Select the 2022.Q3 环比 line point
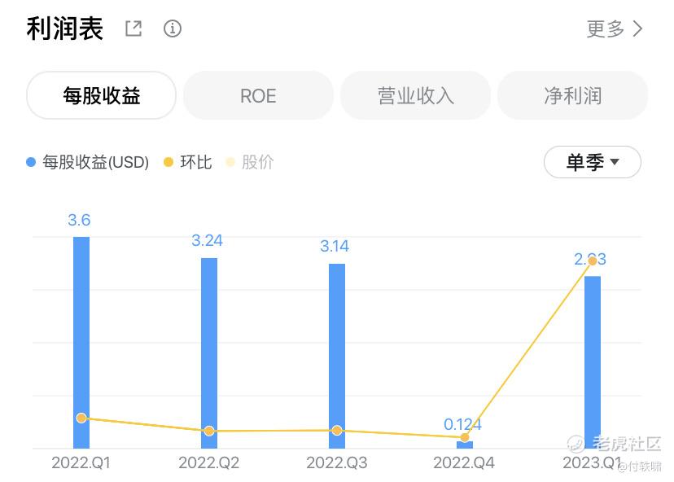 point(337,431)
